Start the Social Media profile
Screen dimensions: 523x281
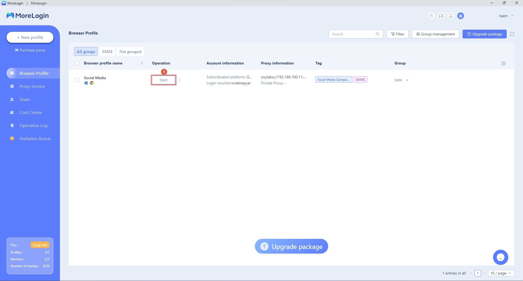coord(163,80)
